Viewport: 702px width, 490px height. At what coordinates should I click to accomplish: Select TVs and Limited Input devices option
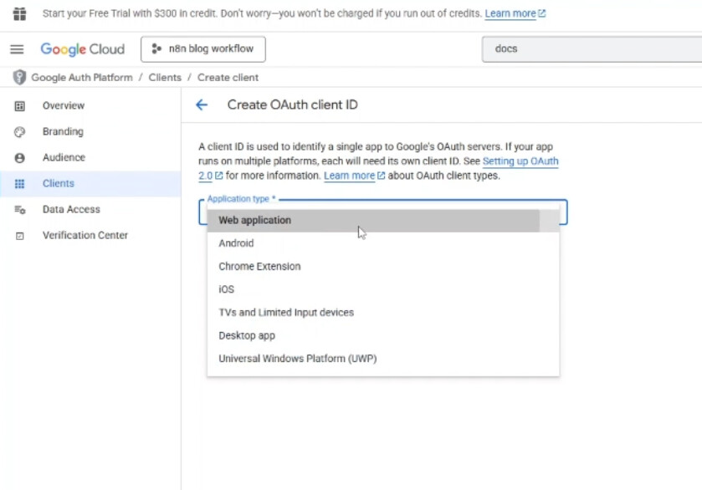point(383,313)
